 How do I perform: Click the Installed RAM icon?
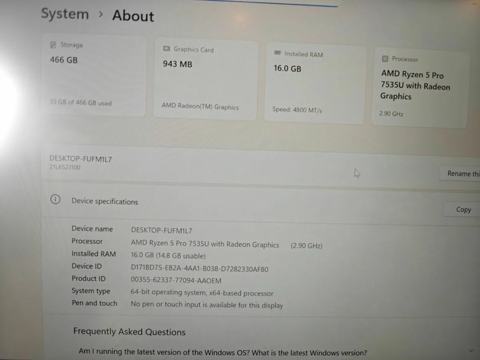click(x=277, y=53)
